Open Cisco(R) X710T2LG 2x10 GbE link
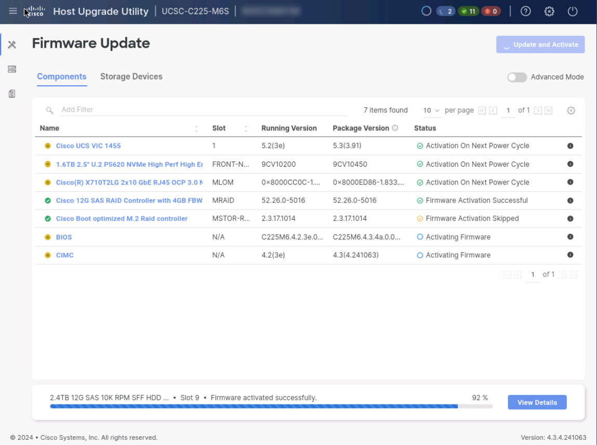 click(x=129, y=182)
